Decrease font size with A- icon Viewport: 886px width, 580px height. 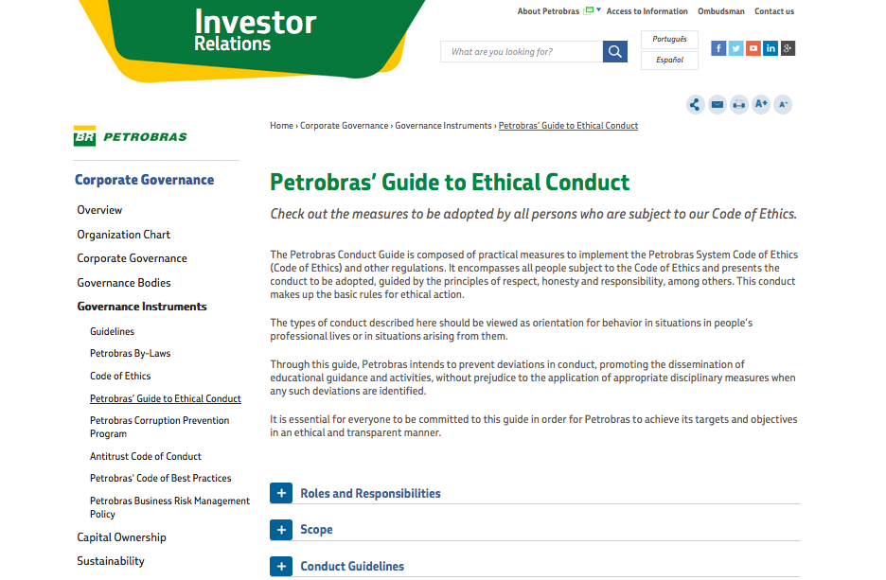pyautogui.click(x=783, y=104)
